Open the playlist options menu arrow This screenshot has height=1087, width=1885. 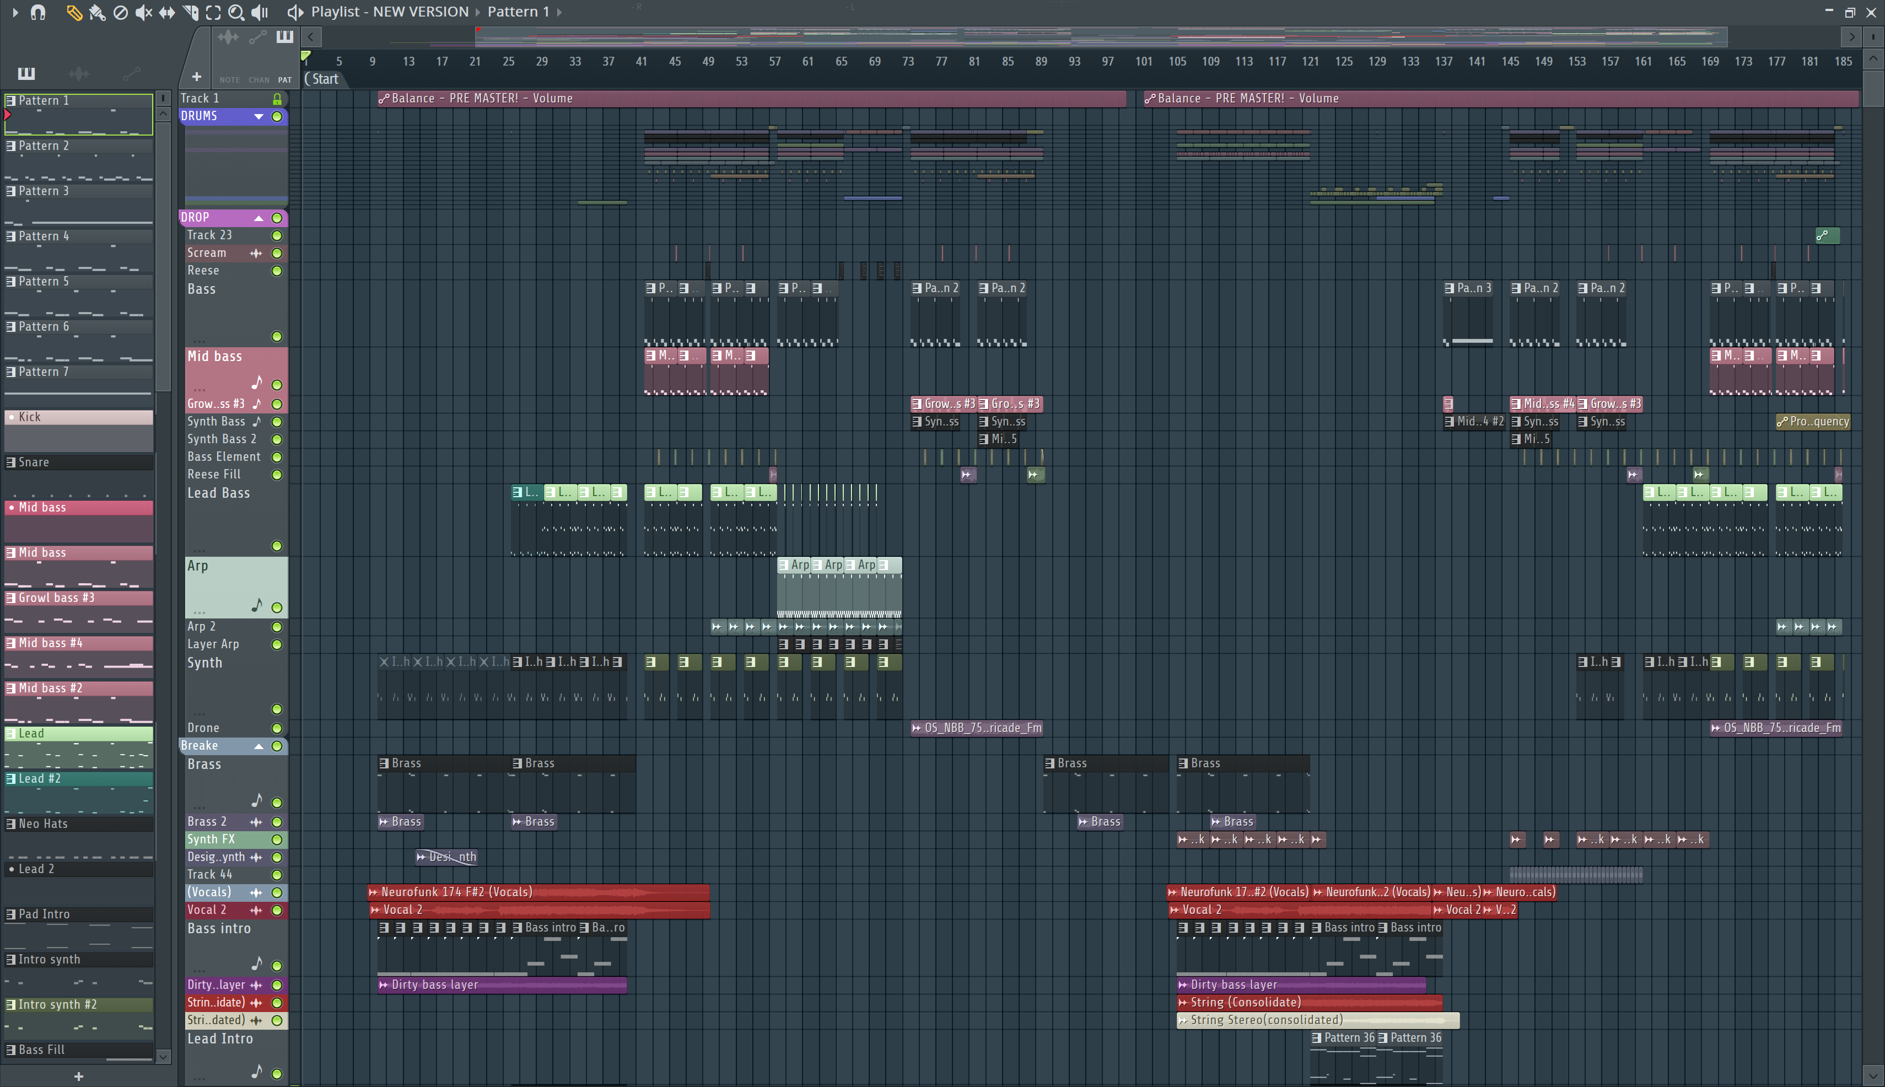click(x=14, y=12)
